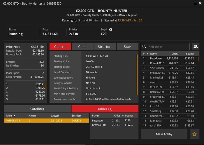Viewport: 204px width, 145px height.
Task: Select the Satellites tab
Action: pyautogui.click(x=37, y=109)
